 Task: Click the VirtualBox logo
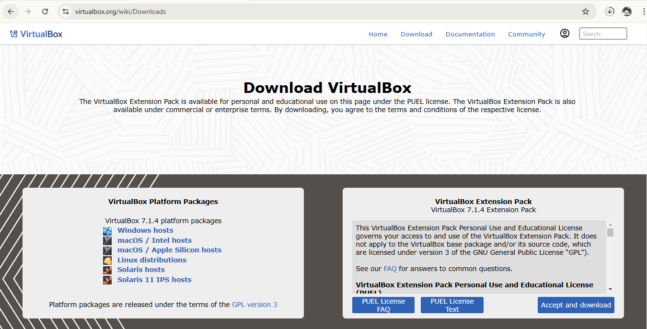pos(36,34)
